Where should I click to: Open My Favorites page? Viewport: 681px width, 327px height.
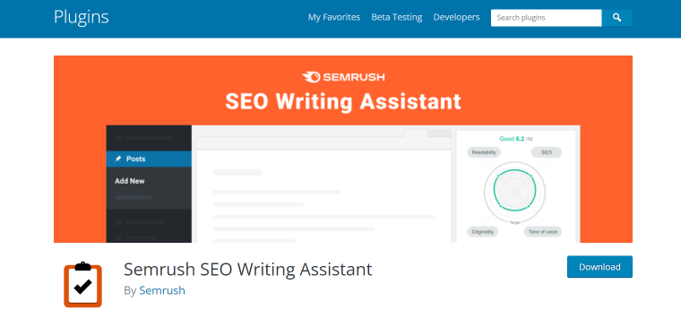(x=334, y=17)
